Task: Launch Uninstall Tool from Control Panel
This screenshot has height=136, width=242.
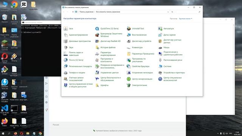Action: click(135, 29)
